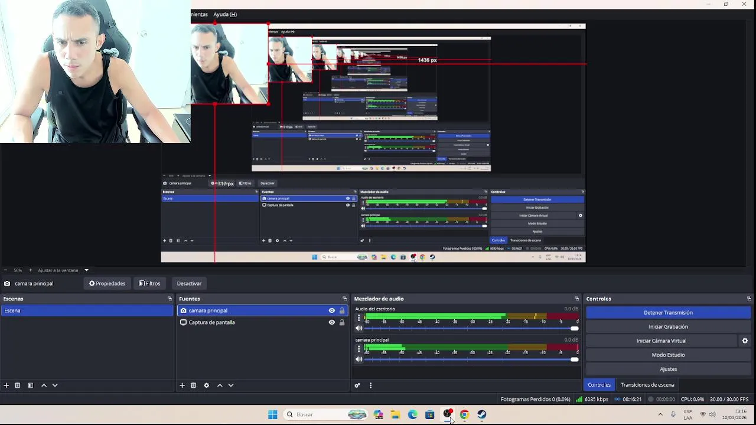Switch to Controles tab
Image resolution: width=756 pixels, height=425 pixels.
point(599,385)
